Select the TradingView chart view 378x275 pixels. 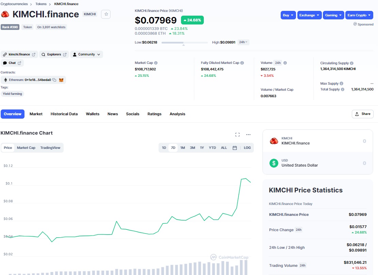[x=50, y=148]
